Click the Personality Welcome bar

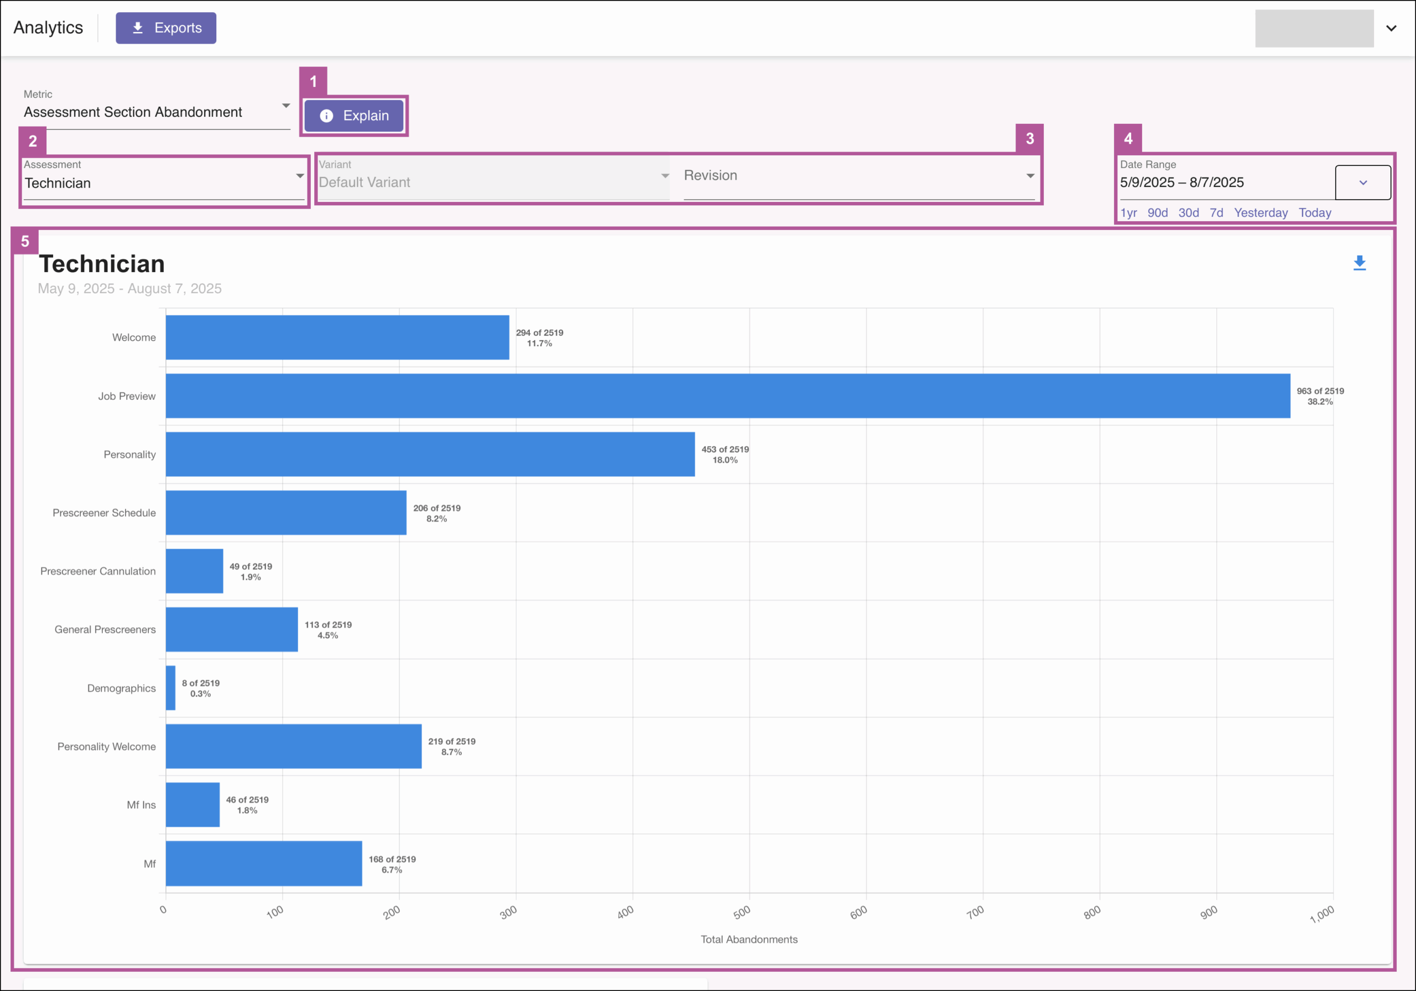pyautogui.click(x=294, y=746)
